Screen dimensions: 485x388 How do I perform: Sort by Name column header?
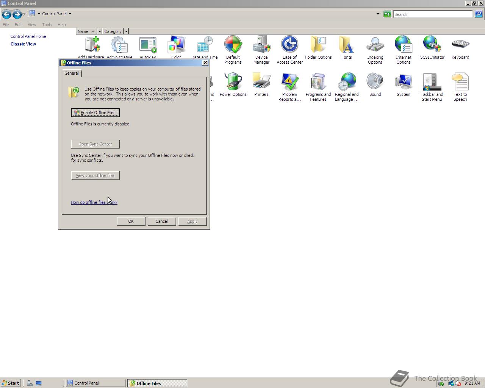click(x=86, y=31)
